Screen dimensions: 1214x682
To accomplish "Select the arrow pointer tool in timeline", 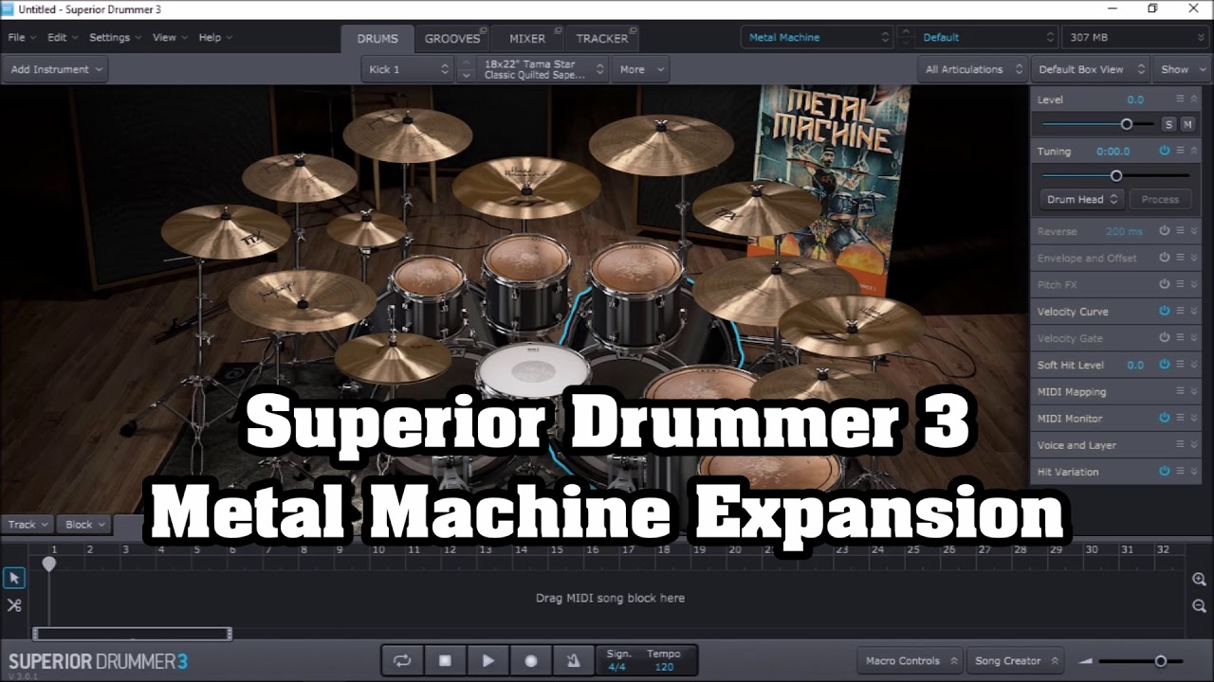I will click(x=14, y=578).
